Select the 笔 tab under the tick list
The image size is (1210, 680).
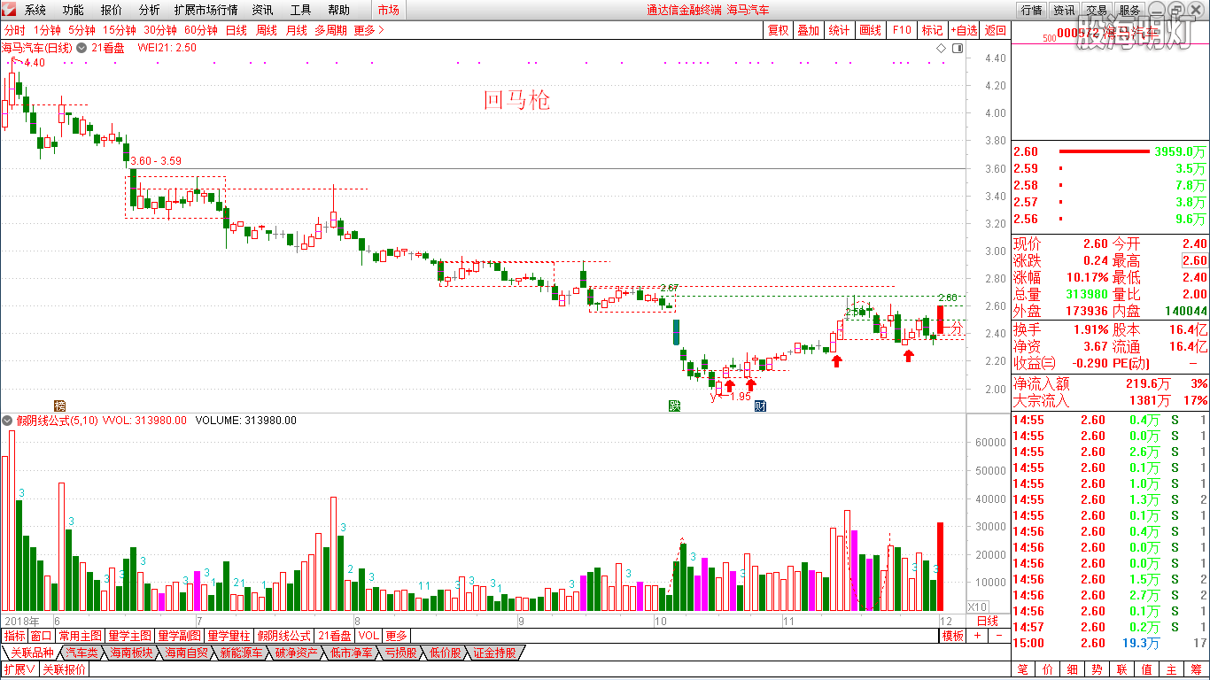(1022, 669)
